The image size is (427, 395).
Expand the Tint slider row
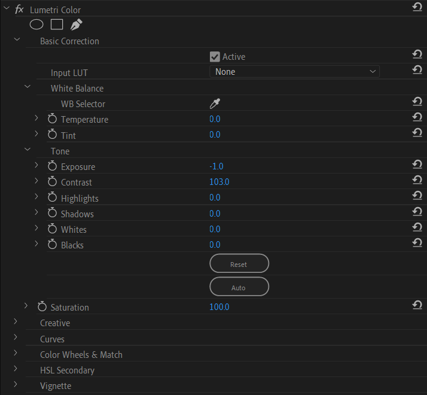(36, 133)
